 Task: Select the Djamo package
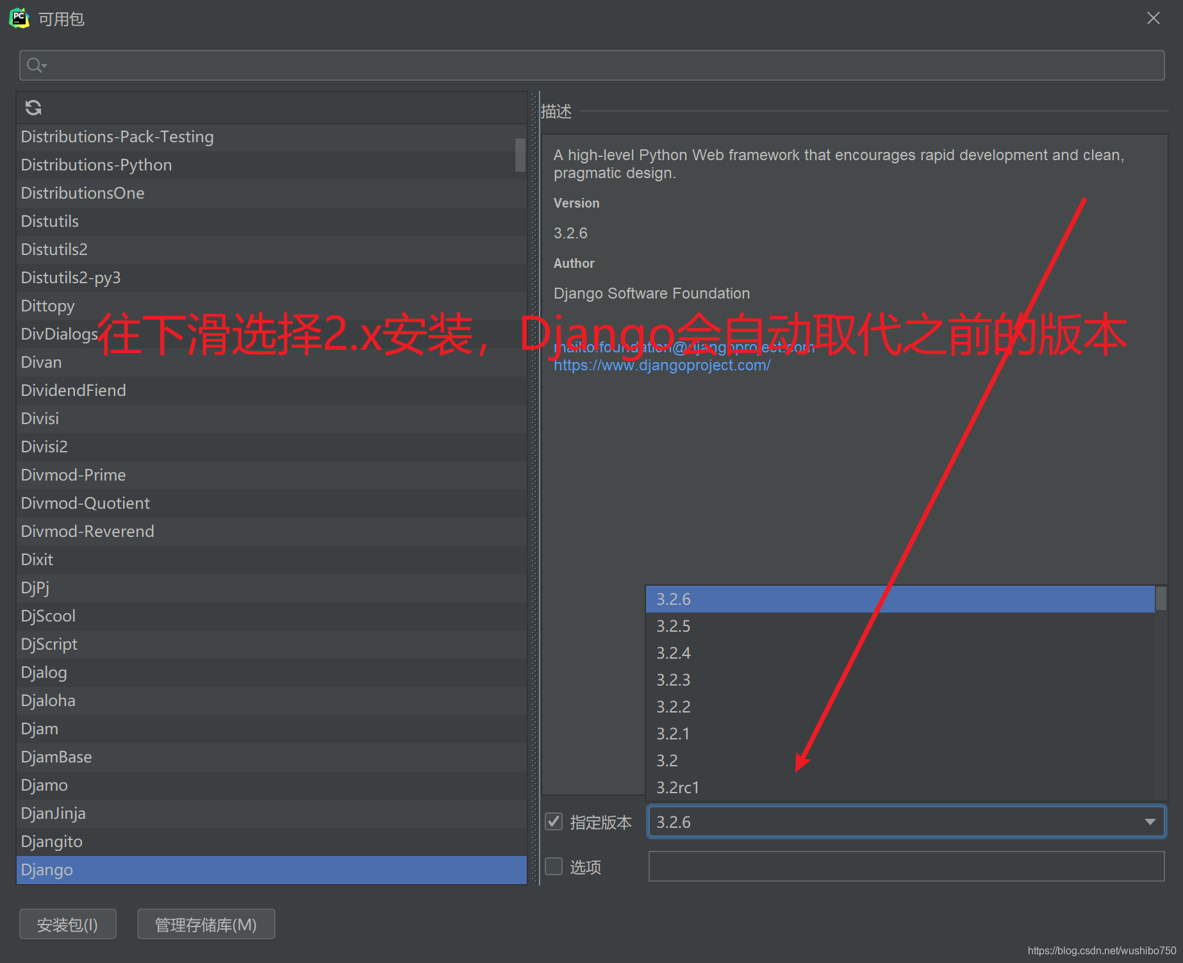point(272,786)
